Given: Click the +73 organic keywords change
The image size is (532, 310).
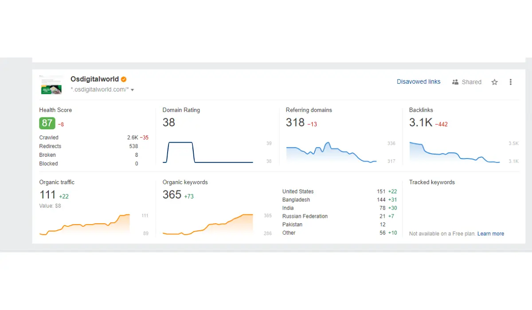Looking at the screenshot, I should tap(189, 197).
